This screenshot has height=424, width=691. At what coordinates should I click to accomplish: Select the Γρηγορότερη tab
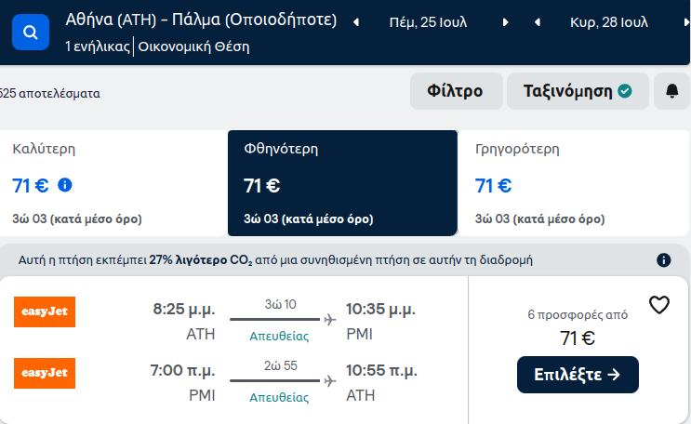(573, 183)
